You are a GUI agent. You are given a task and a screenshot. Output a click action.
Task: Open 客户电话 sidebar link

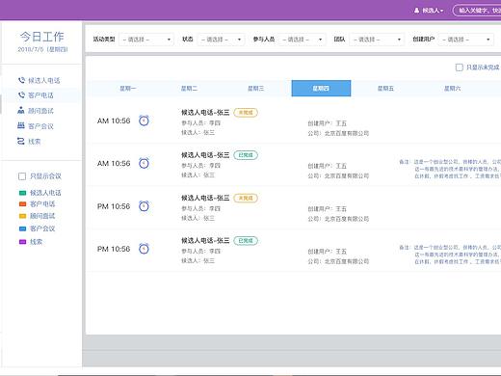[x=40, y=95]
